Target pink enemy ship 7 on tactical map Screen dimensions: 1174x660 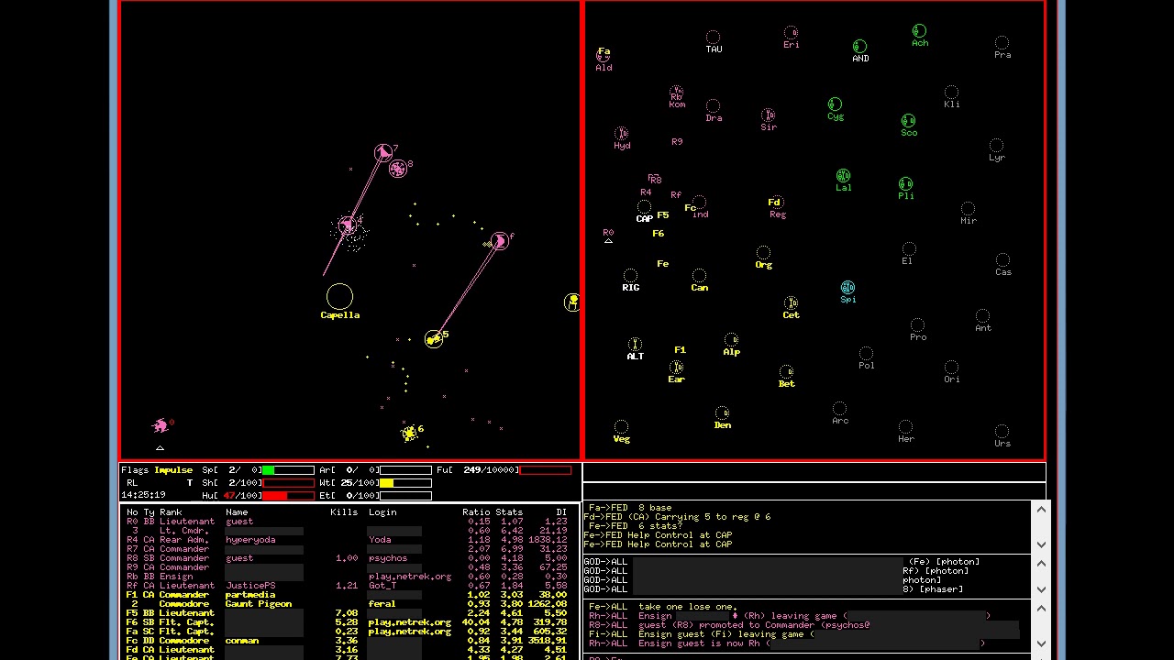point(383,152)
